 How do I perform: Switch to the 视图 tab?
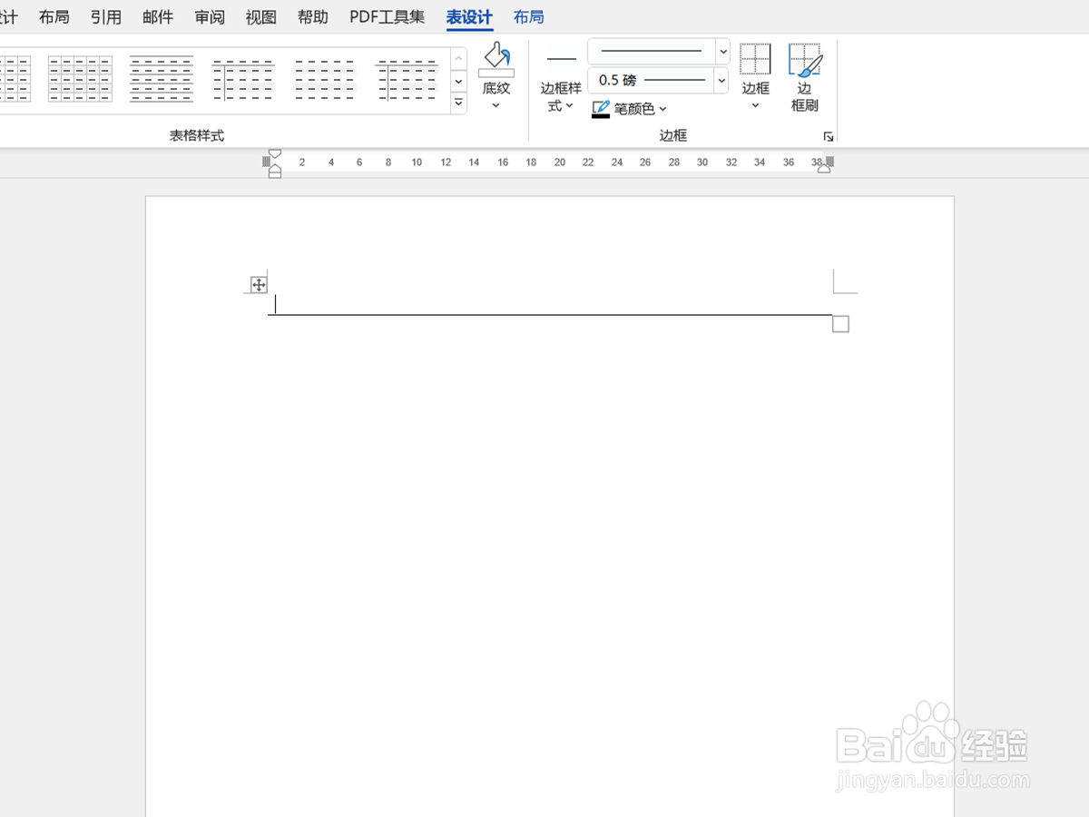[261, 17]
